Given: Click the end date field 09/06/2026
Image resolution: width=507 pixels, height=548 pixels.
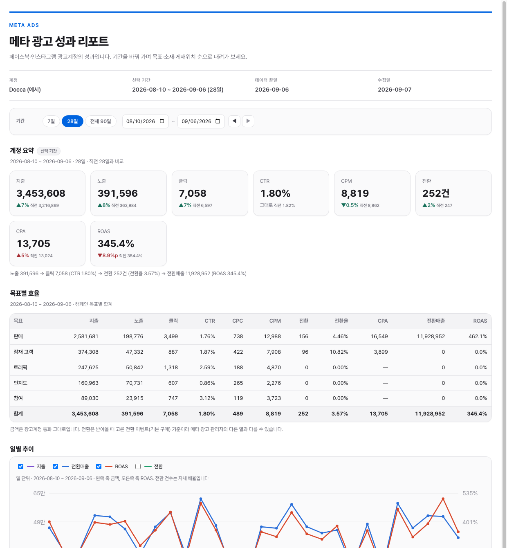Looking at the screenshot, I should (x=201, y=121).
